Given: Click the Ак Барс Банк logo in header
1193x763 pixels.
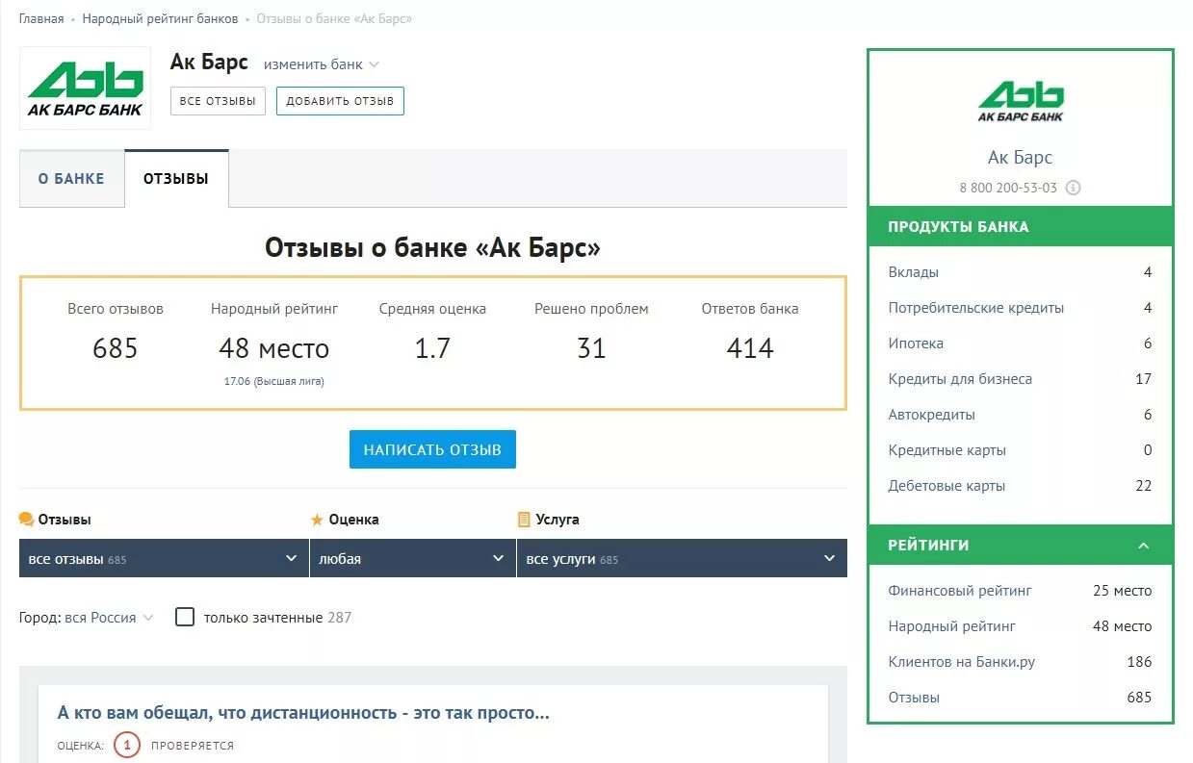Looking at the screenshot, I should 86,88.
